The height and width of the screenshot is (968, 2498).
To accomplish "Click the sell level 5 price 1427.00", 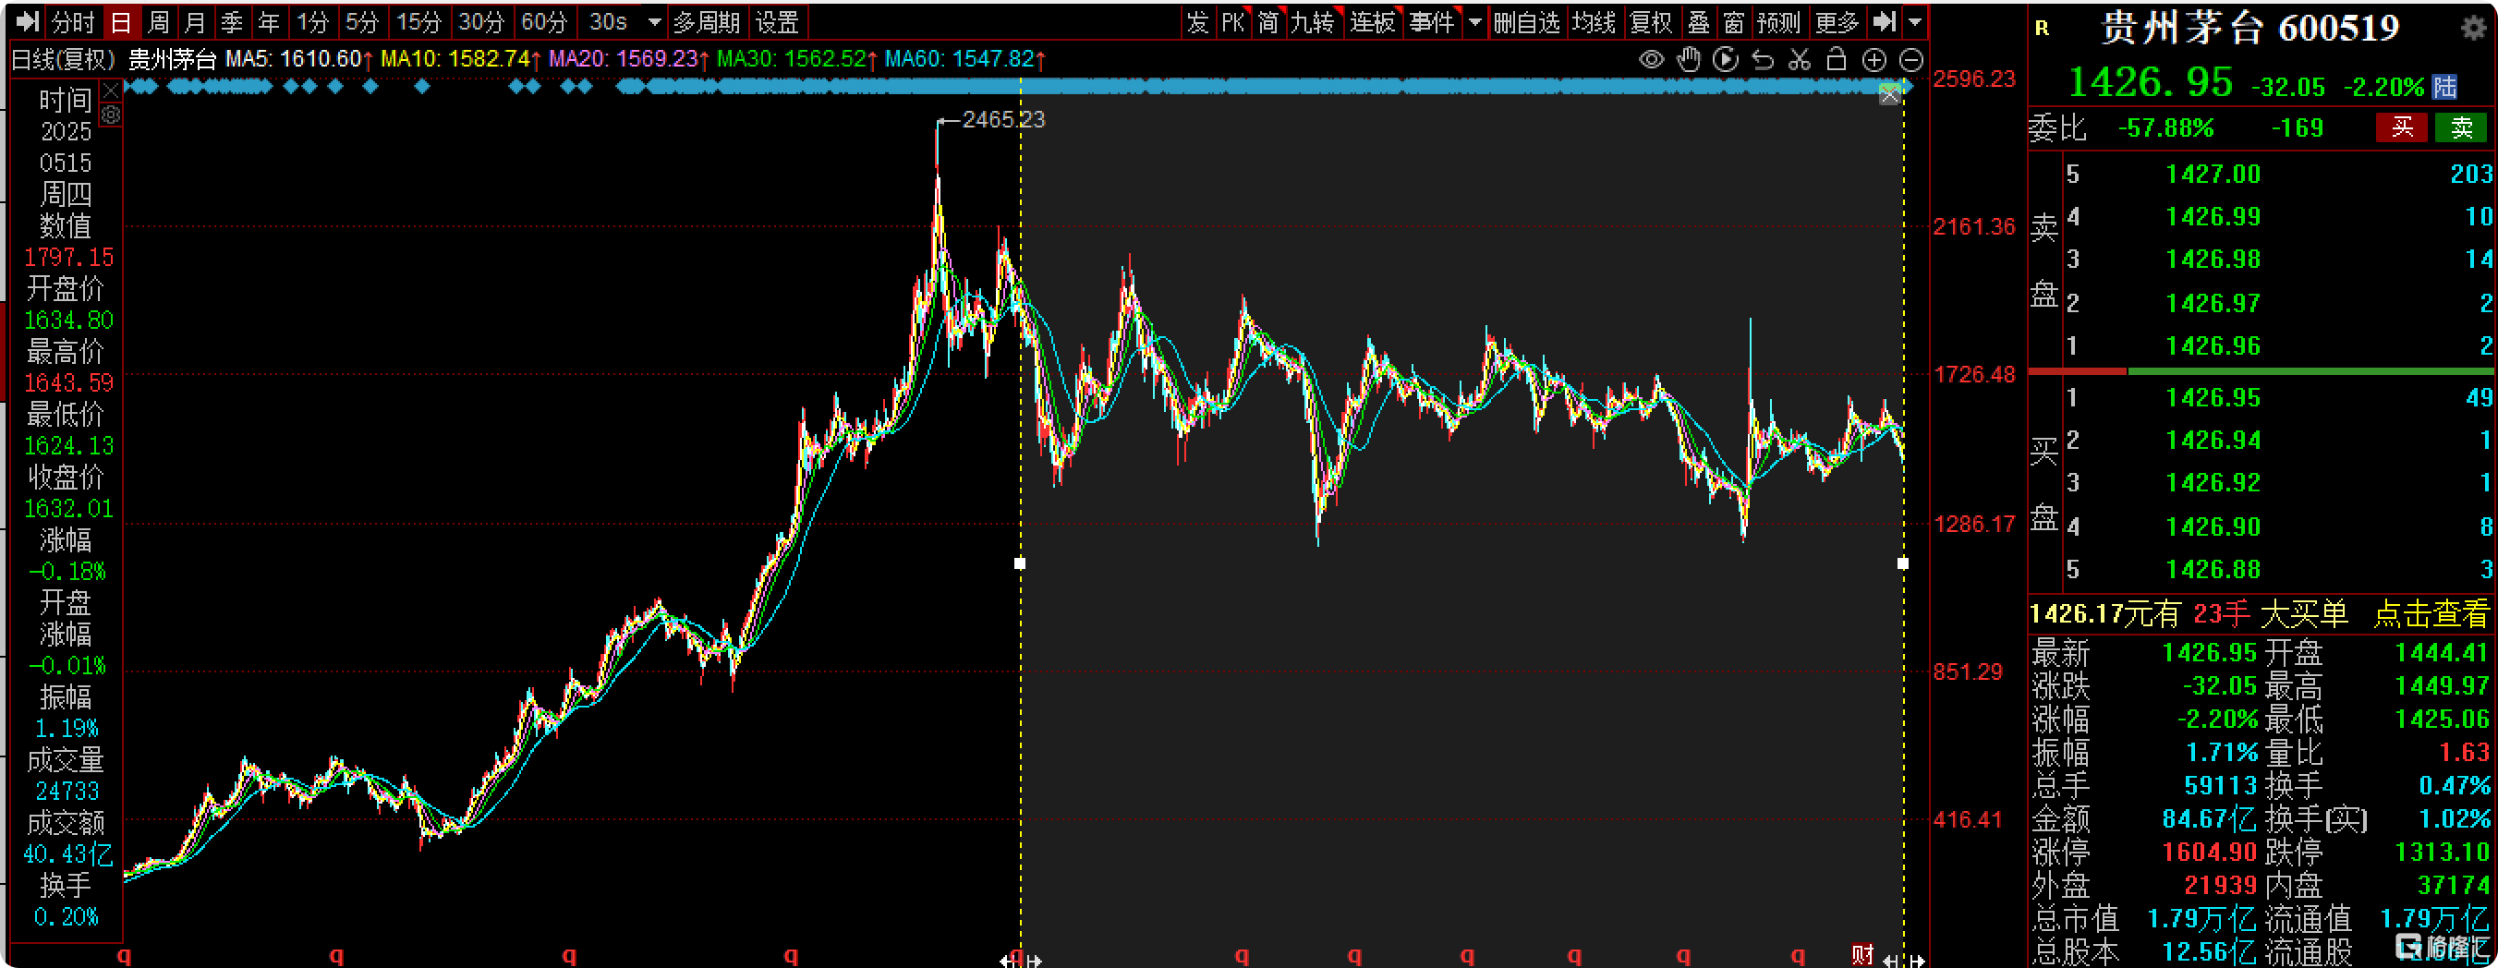I will point(2213,175).
